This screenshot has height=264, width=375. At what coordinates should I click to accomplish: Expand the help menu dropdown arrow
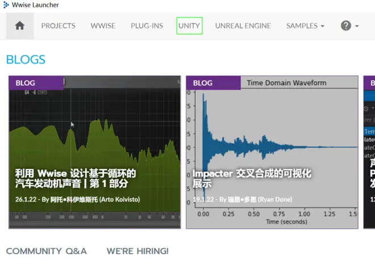357,26
